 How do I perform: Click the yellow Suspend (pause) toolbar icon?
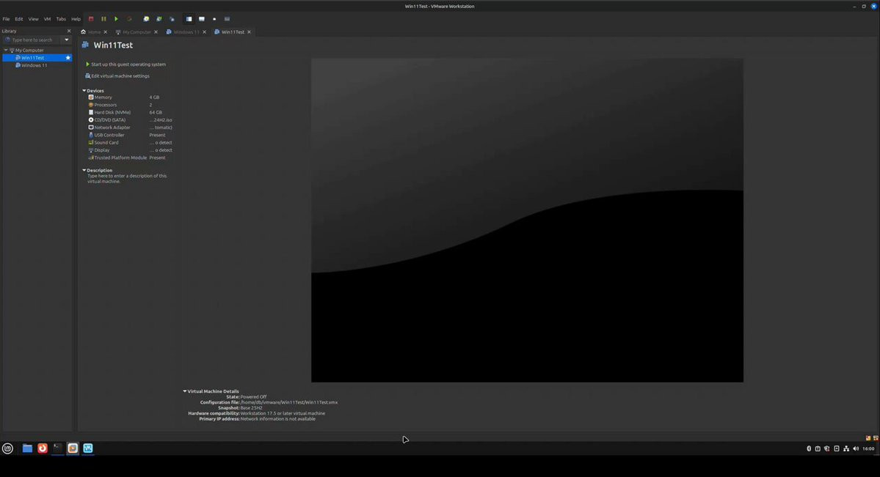tap(103, 19)
